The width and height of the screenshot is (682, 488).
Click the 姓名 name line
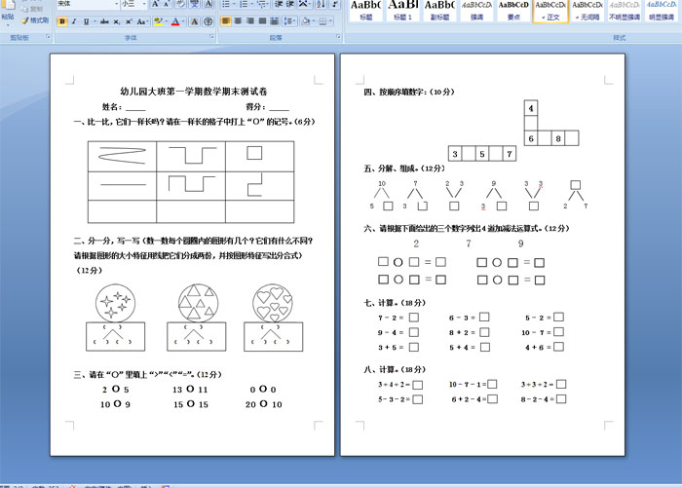pos(124,107)
